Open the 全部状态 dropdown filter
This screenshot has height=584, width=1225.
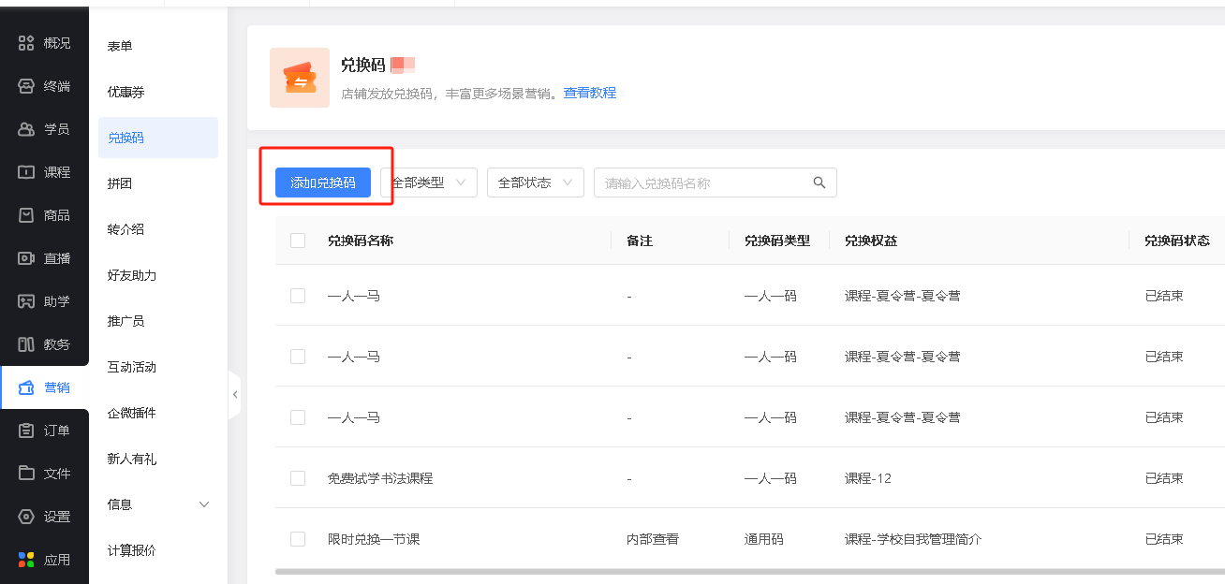(535, 182)
